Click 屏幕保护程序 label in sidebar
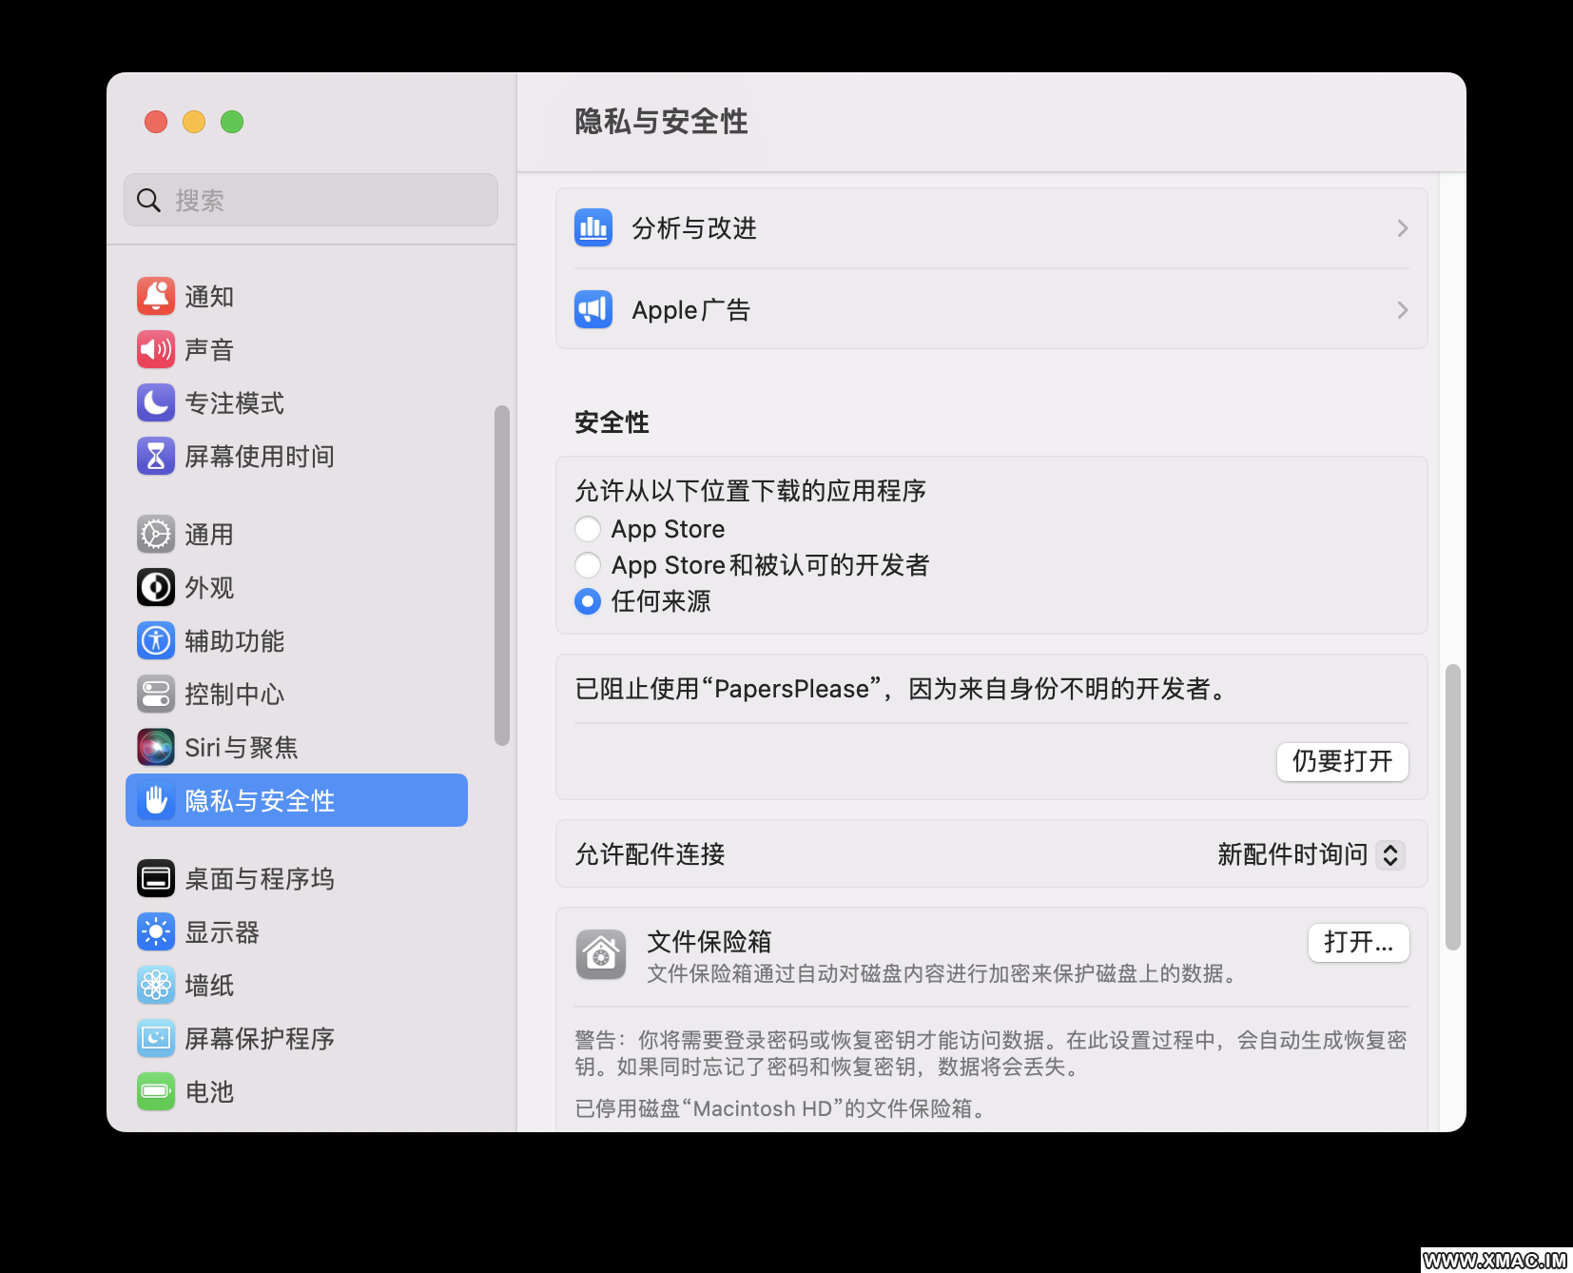The width and height of the screenshot is (1573, 1273). click(x=260, y=1038)
